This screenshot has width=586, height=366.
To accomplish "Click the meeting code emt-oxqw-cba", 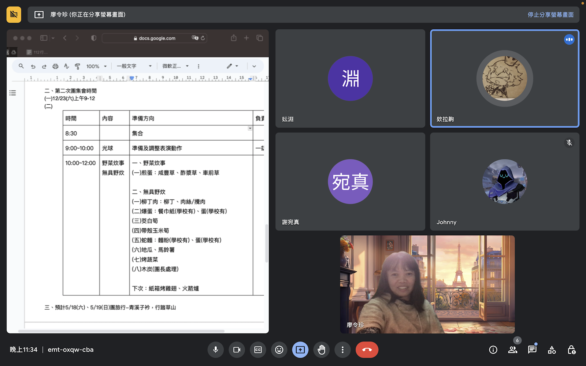I will 71,350.
